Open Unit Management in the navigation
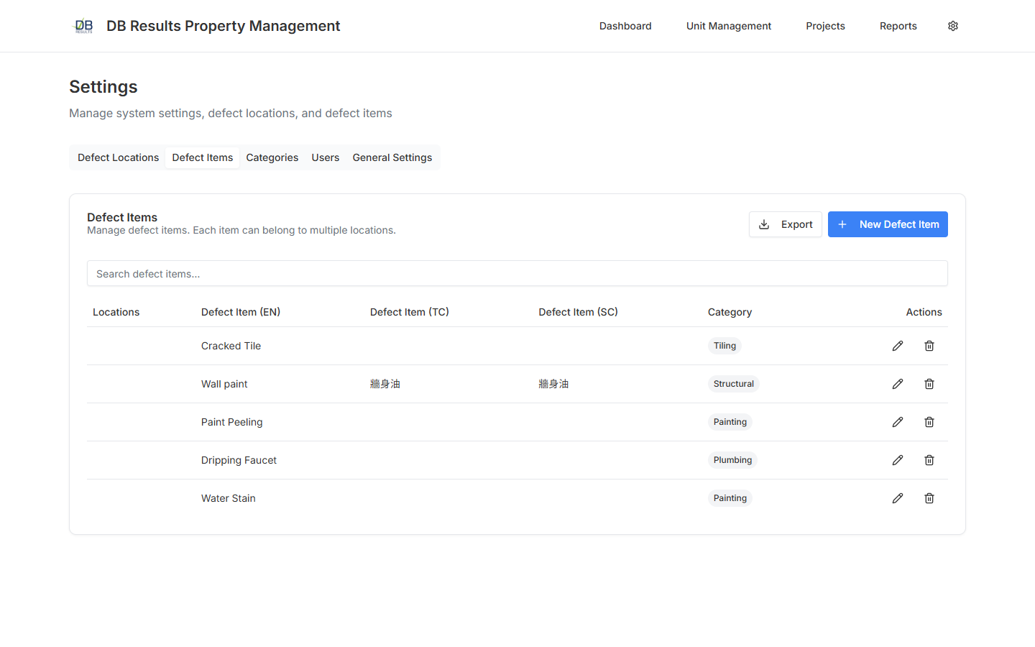1035x647 pixels. [729, 26]
